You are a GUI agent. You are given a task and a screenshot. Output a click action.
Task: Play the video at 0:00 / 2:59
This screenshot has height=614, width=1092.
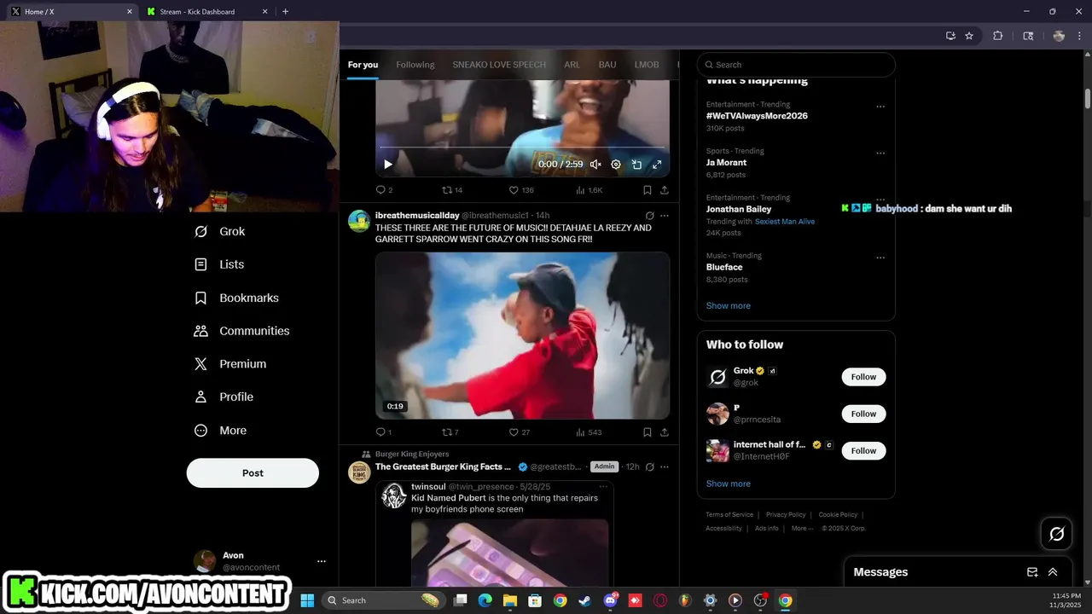(388, 165)
